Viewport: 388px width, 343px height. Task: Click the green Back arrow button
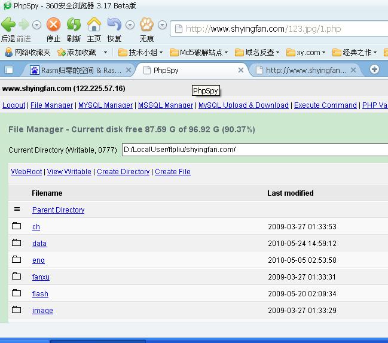tap(8, 25)
